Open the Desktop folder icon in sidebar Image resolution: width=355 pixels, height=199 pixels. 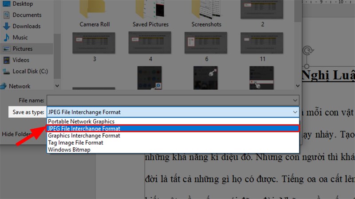6,4
